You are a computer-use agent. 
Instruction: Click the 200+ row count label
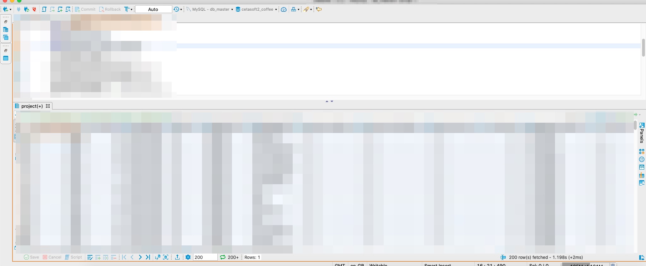click(x=233, y=257)
